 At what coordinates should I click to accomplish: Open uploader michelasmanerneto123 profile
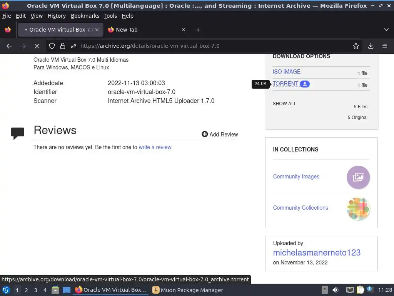coord(317,253)
